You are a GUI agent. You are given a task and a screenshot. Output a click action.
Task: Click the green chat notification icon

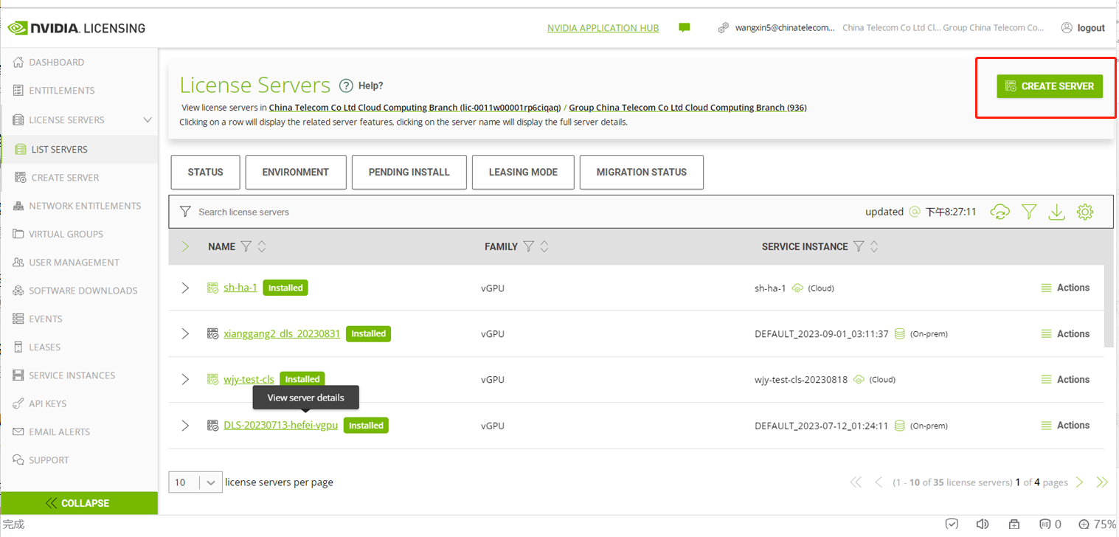685,28
